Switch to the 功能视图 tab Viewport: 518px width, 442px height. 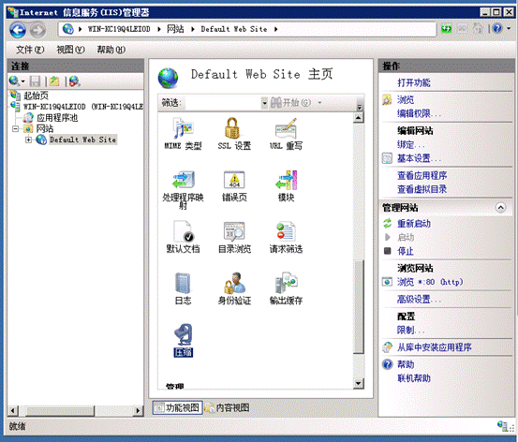click(177, 407)
